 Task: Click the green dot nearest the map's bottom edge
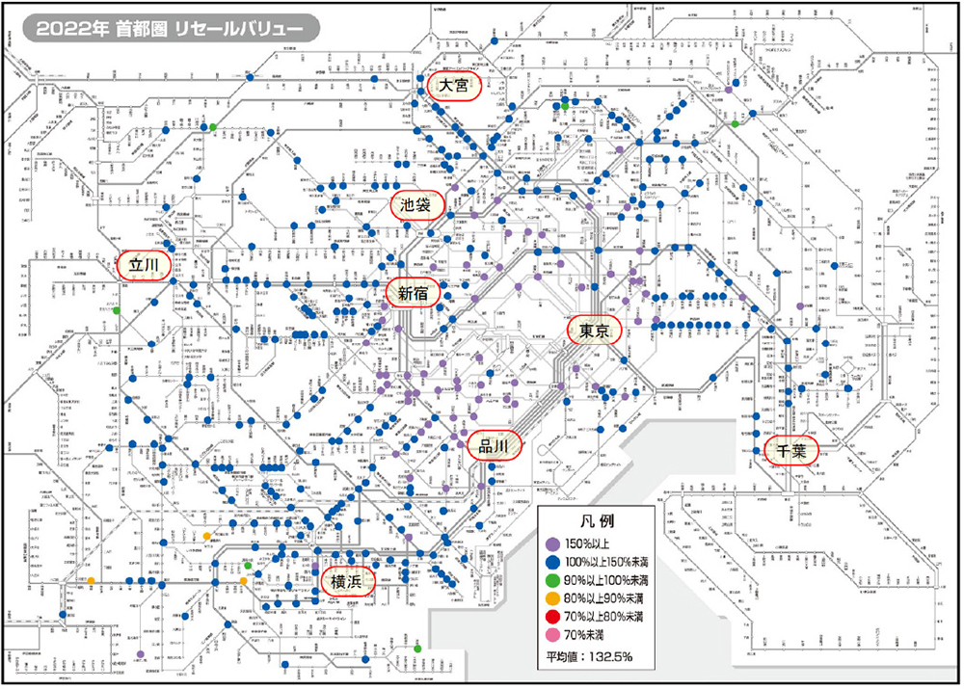coord(416,649)
